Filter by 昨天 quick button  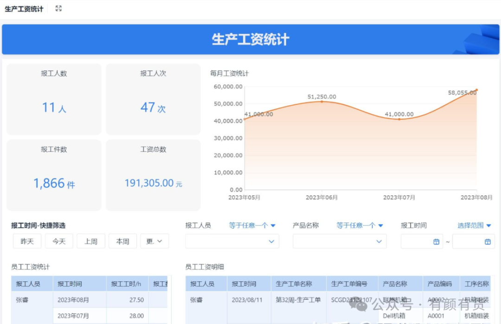[x=27, y=241]
